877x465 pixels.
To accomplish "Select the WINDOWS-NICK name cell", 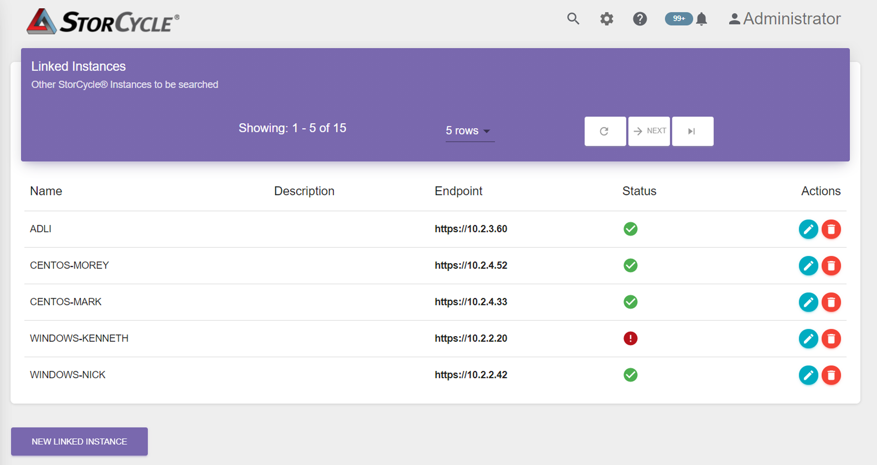I will 68,375.
